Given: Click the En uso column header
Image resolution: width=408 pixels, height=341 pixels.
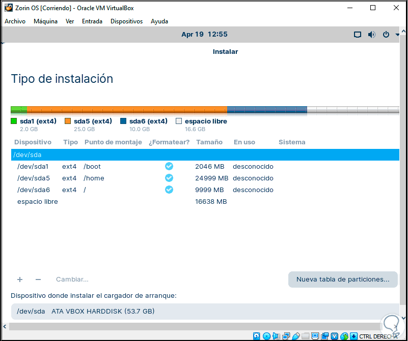Looking at the screenshot, I should point(244,142).
